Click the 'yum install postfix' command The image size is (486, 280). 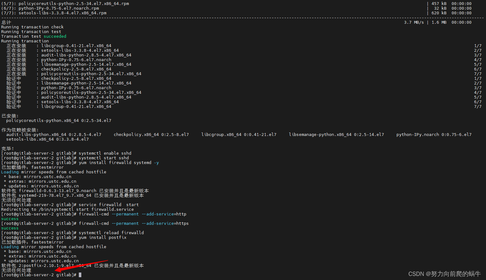[103, 238]
